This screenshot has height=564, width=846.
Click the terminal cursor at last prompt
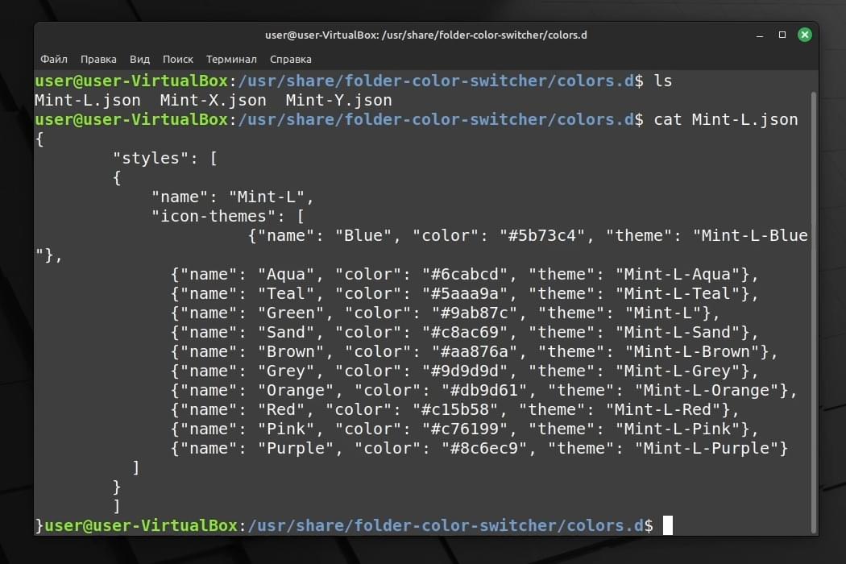[668, 525]
